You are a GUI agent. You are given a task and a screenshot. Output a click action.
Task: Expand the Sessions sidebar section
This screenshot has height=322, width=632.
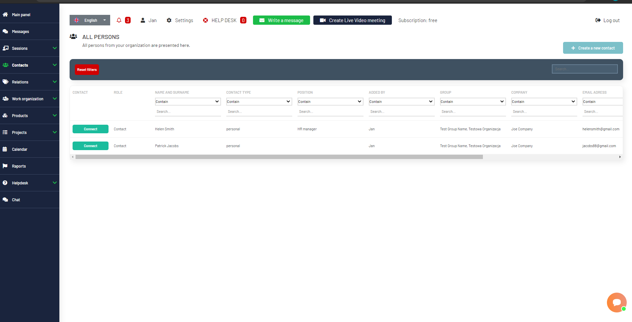pyautogui.click(x=19, y=48)
